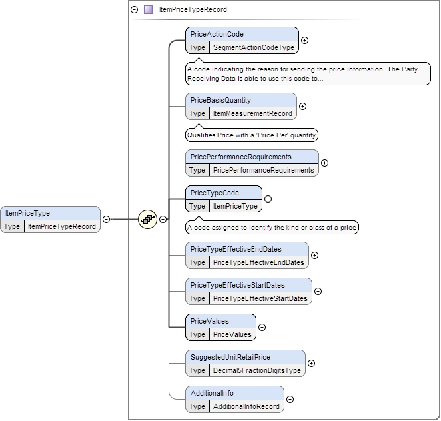Image resolution: width=441 pixels, height=421 pixels.
Task: Click the 'Price Per' quantity annotation
Action: pos(251,135)
